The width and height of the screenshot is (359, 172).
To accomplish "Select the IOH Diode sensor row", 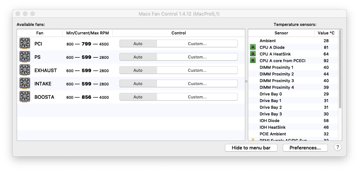I will coord(293,121).
